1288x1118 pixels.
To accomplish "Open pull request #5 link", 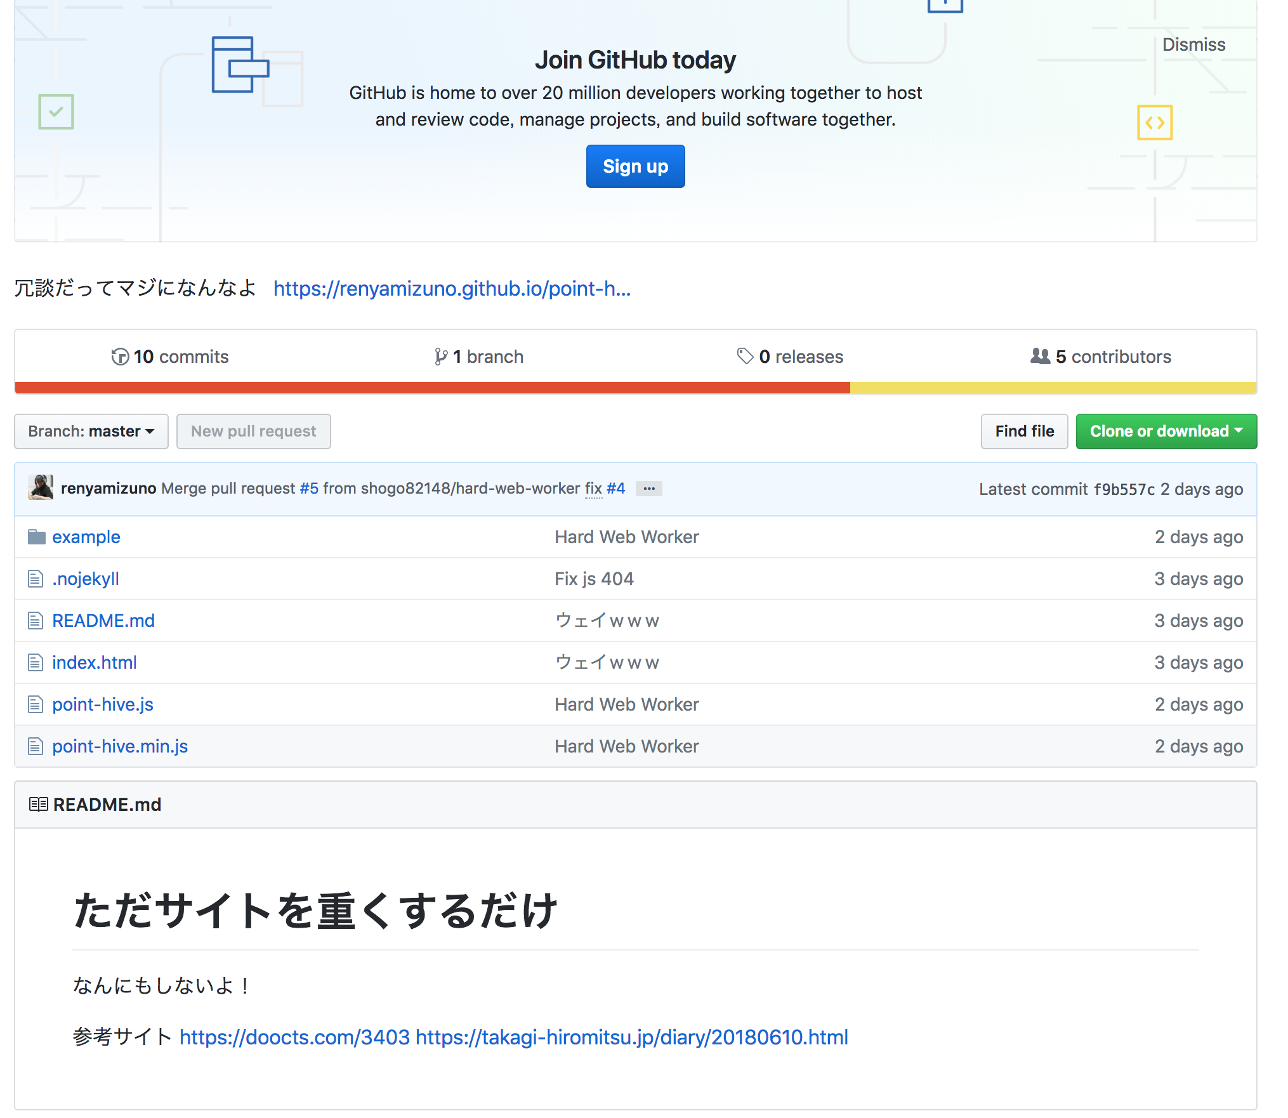I will [x=309, y=488].
